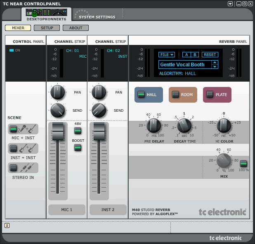Click the channel 2 SEND knob
255x244 pixels.
coord(99,110)
